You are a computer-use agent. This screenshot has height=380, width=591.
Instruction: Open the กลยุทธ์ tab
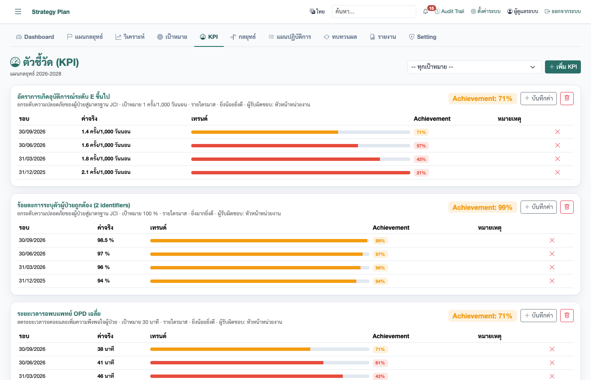coord(243,37)
